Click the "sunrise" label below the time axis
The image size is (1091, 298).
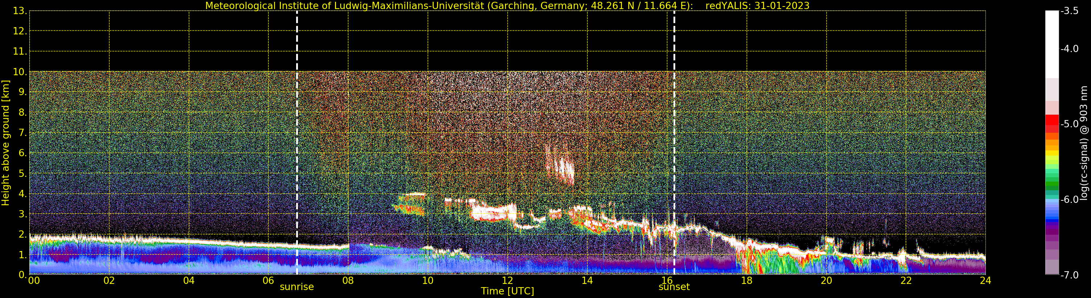pyautogui.click(x=297, y=286)
